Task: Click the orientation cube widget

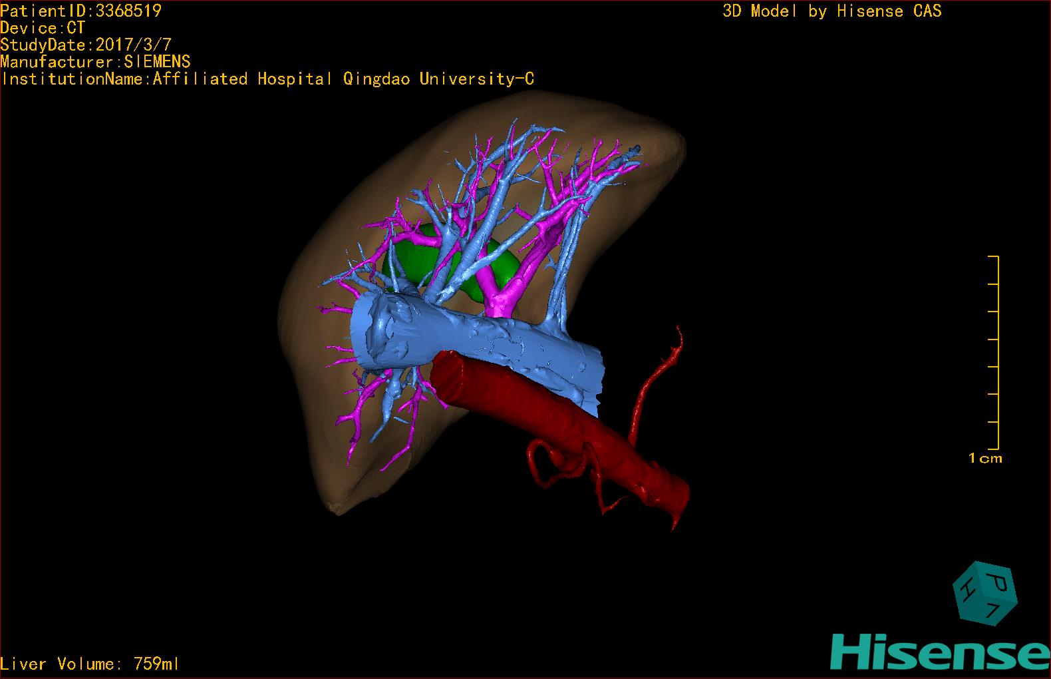Action: [x=984, y=594]
